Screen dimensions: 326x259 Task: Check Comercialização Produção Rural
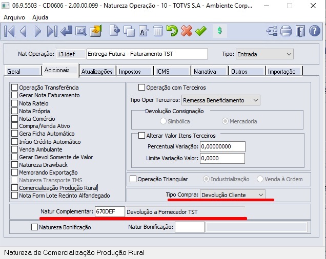(14, 187)
